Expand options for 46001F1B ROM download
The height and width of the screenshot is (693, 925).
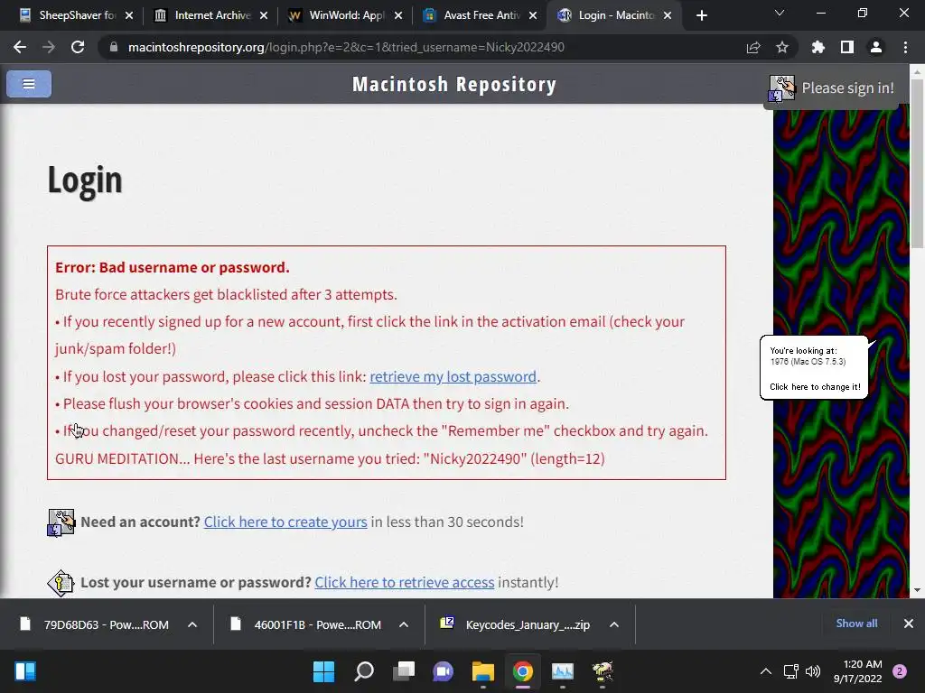404,624
